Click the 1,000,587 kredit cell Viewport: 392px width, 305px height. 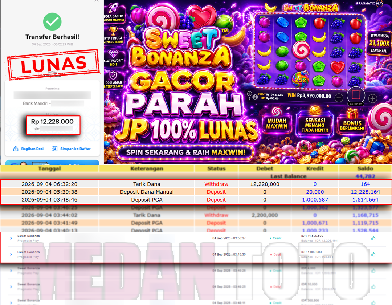pos(315,199)
